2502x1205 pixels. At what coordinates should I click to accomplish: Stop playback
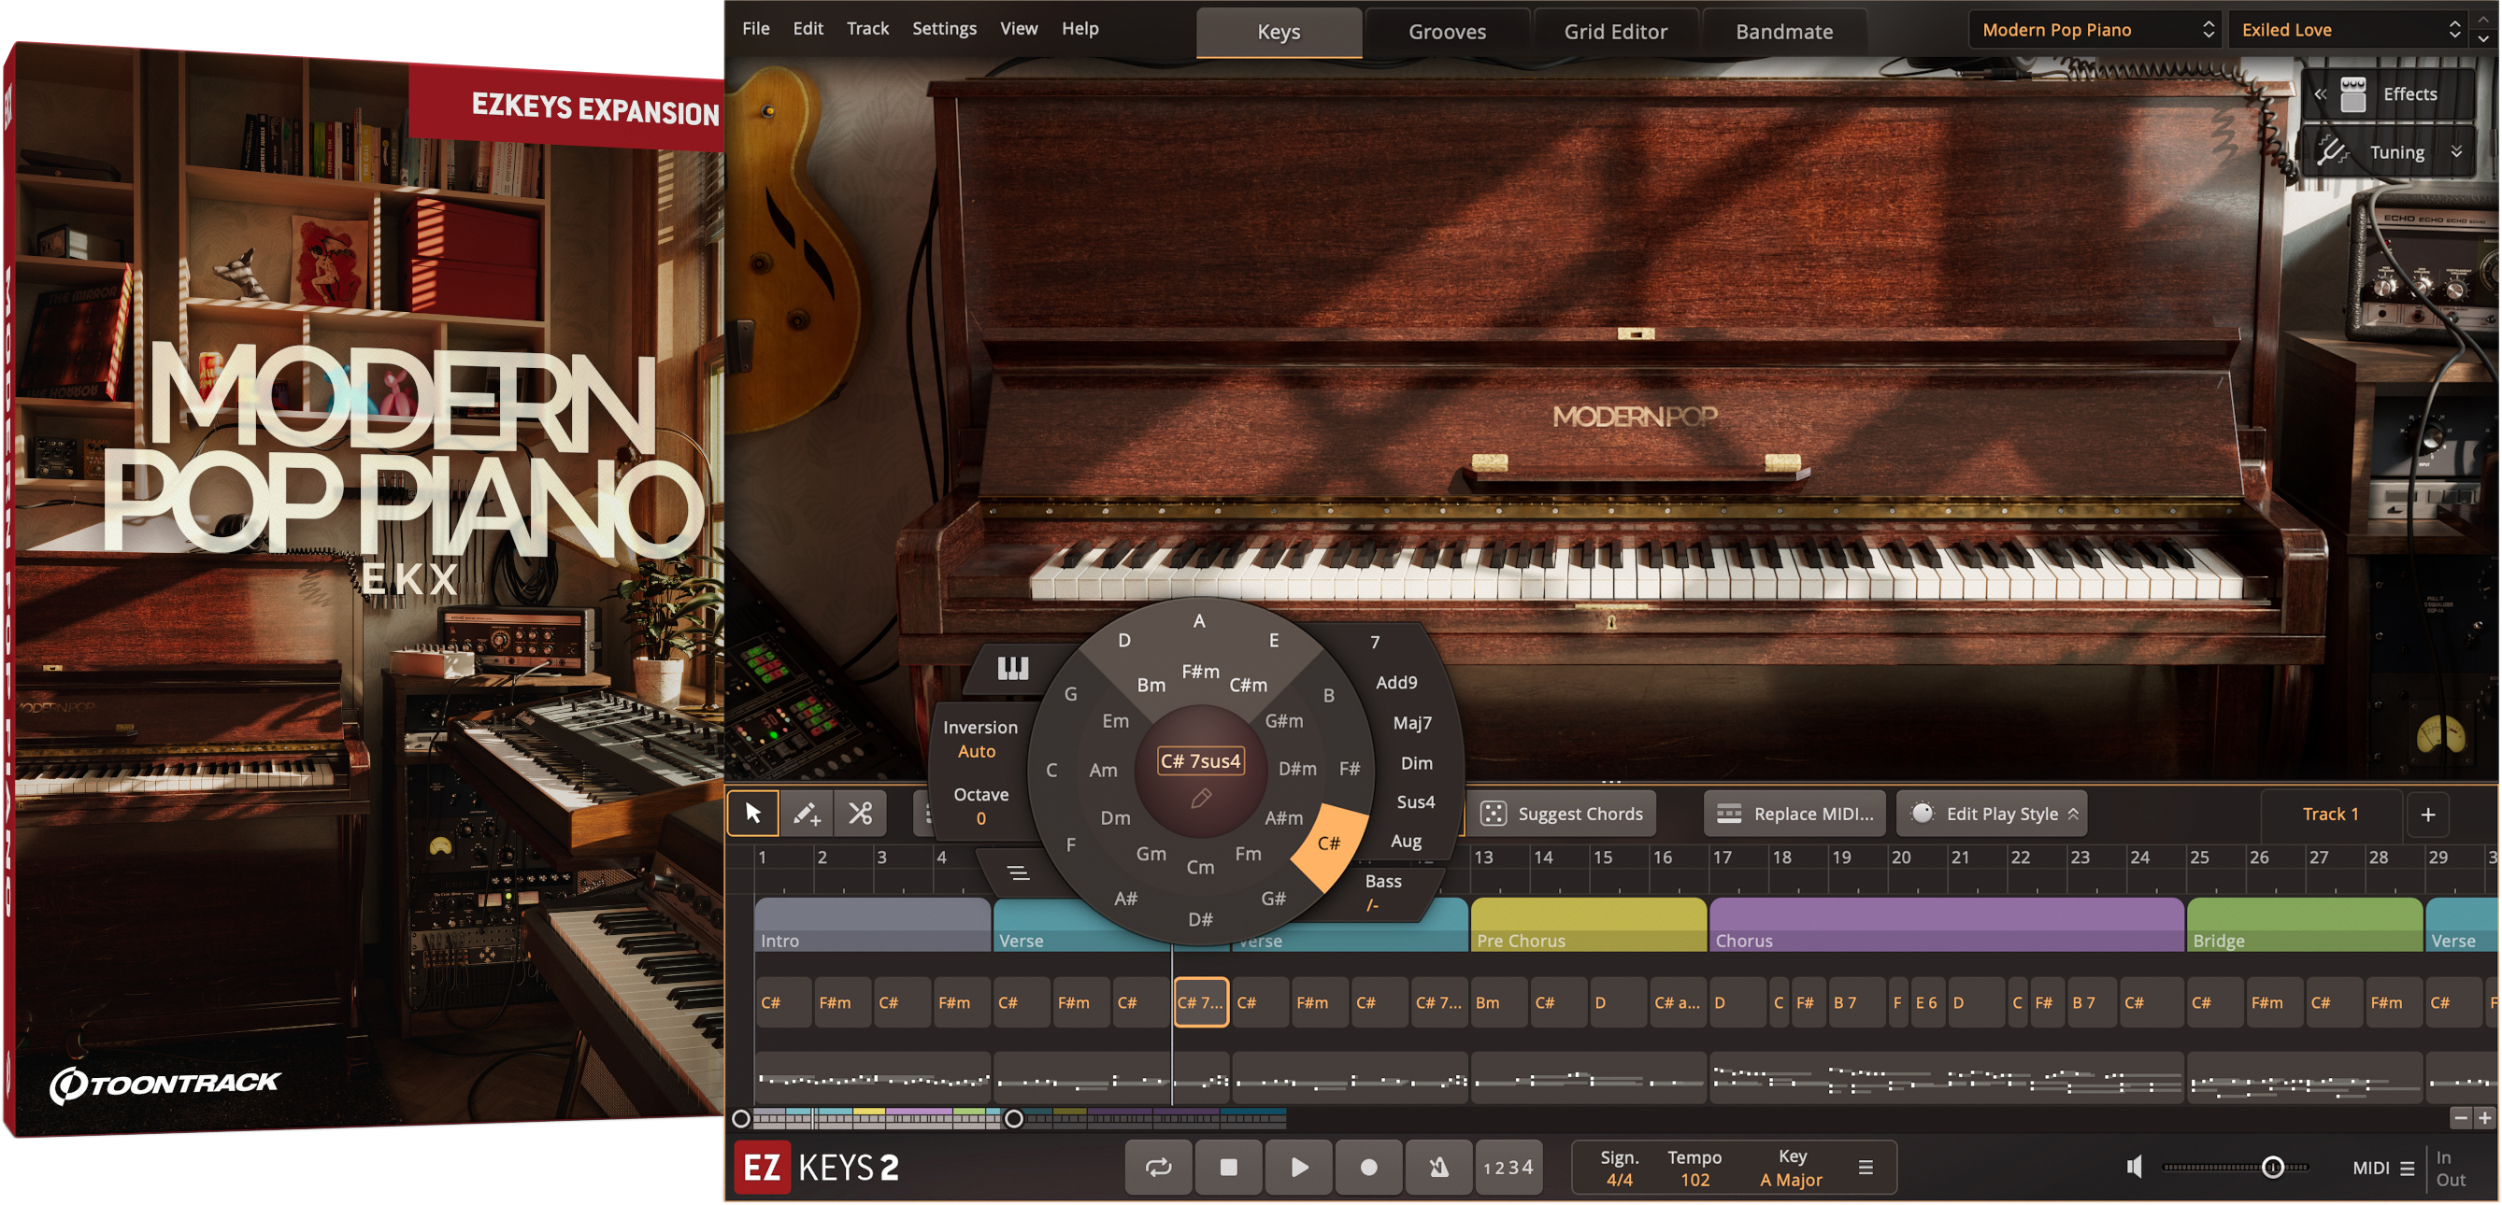[1229, 1167]
